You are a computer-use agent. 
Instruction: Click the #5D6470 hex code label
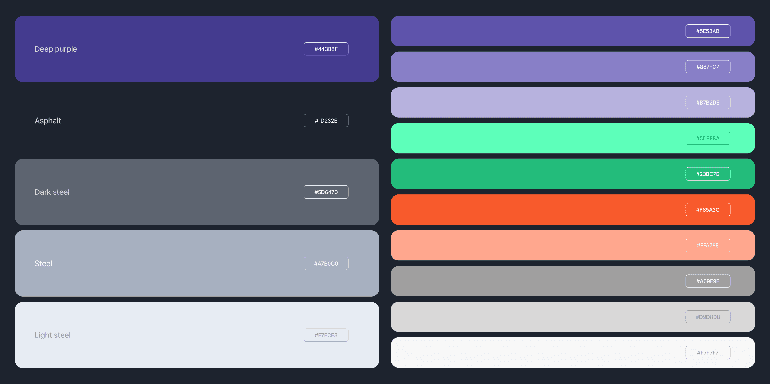[326, 192]
